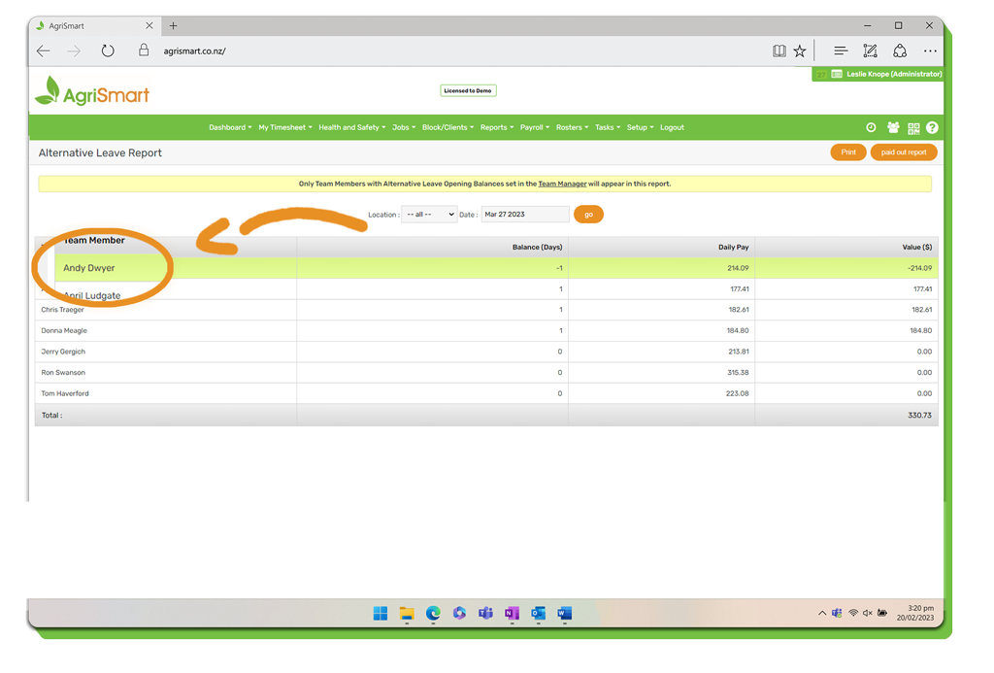Follow the Team Manager link
Viewport: 994px width, 673px height.
562,184
